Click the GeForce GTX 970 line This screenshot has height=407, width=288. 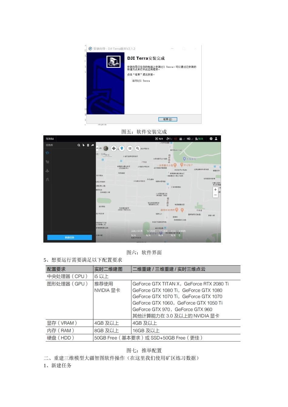coord(172,309)
